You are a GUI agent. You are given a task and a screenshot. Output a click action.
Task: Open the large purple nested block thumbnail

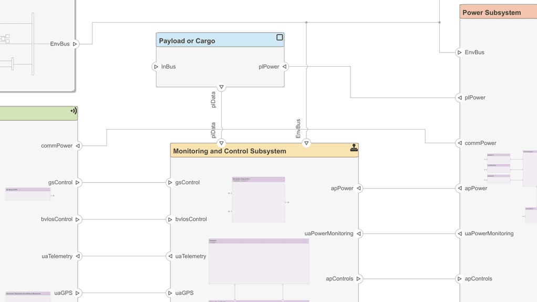coord(259,262)
